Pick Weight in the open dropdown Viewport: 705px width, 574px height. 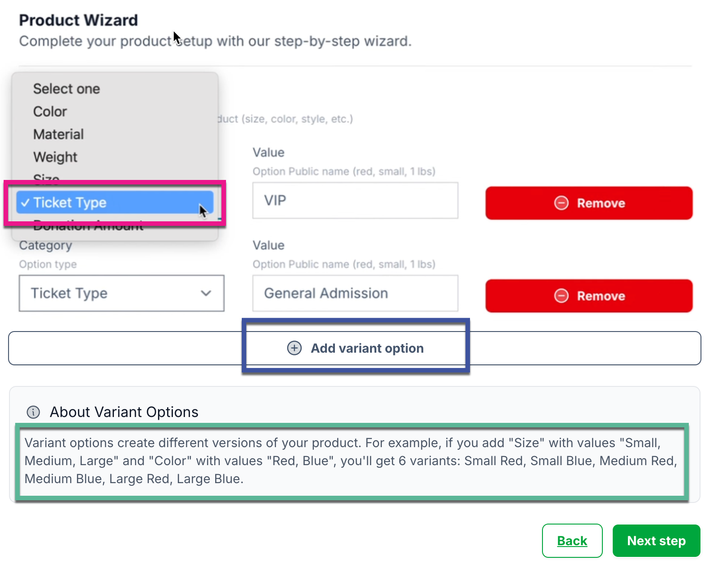55,157
